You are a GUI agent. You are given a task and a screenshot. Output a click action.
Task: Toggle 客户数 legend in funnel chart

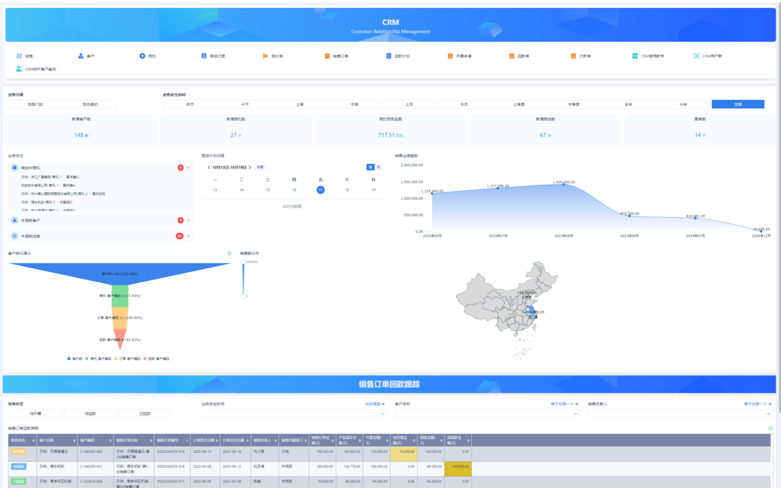[75, 359]
